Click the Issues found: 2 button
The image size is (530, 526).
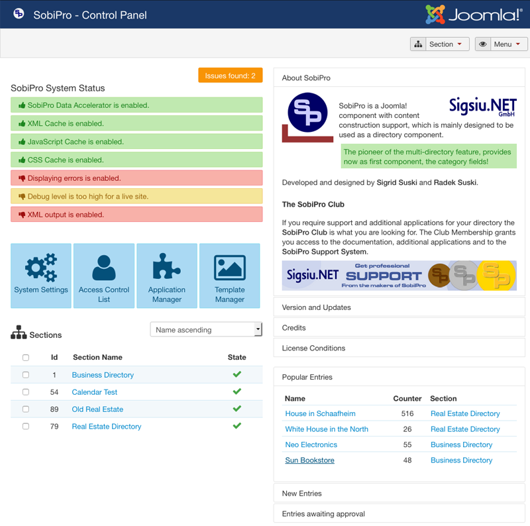point(230,76)
